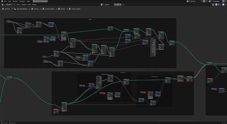227x124 pixels.
Task: Unlink the potion node tree with X
Action: point(120,5)
